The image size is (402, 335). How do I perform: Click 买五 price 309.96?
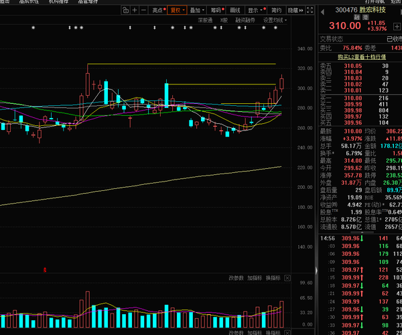[x=353, y=123]
